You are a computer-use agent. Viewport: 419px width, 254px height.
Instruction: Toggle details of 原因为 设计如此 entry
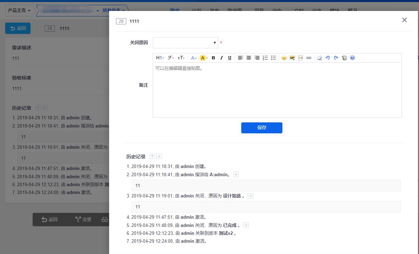click(x=251, y=196)
